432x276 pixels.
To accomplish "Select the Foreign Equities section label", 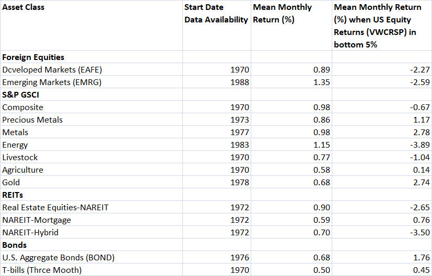I will (x=33, y=57).
